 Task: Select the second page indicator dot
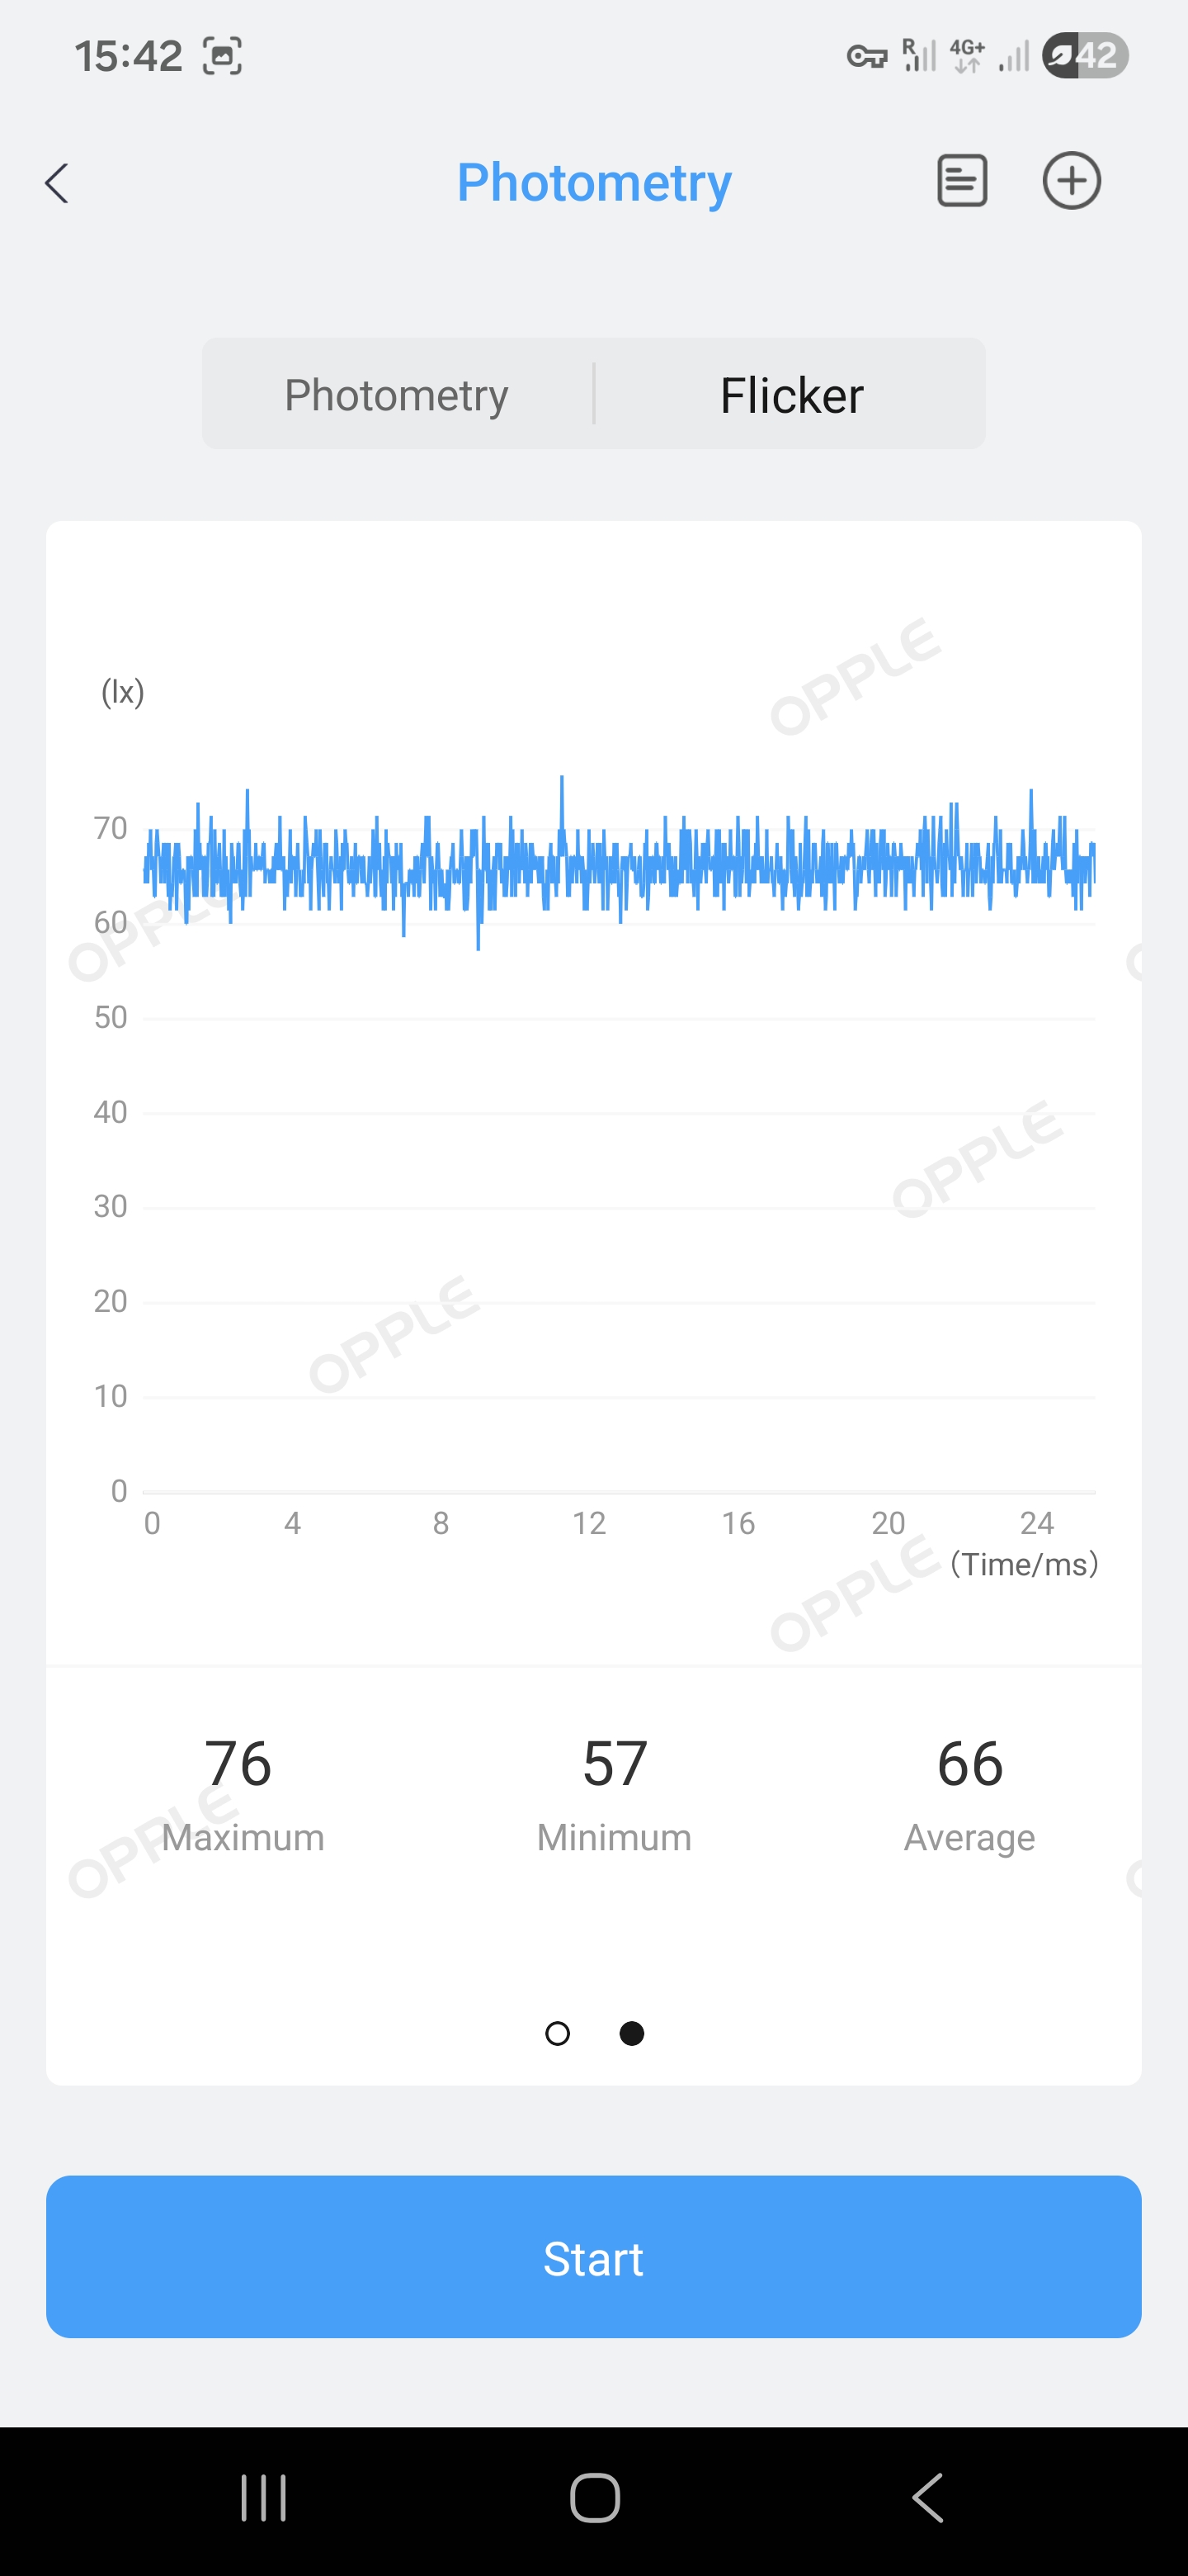click(631, 2033)
